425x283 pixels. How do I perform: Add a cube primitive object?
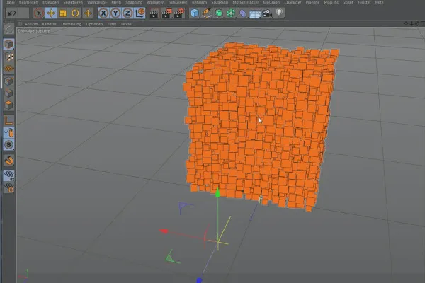point(195,13)
